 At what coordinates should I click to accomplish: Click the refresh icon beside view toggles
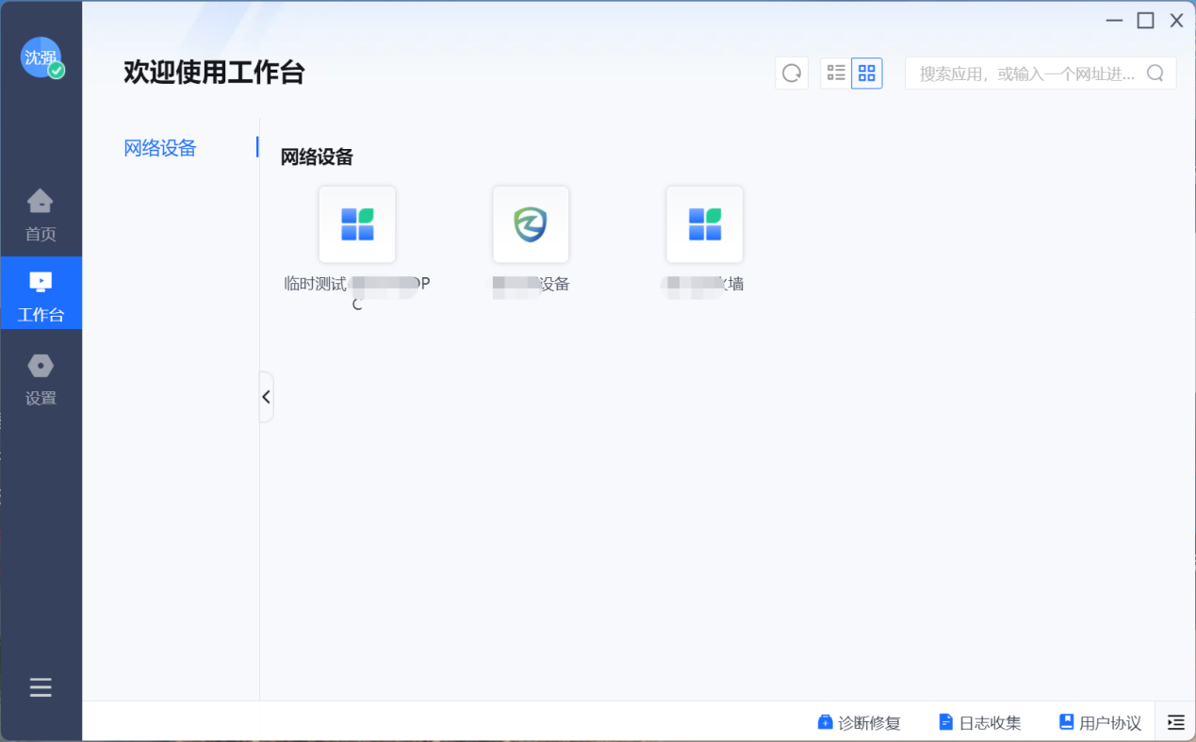(x=792, y=74)
